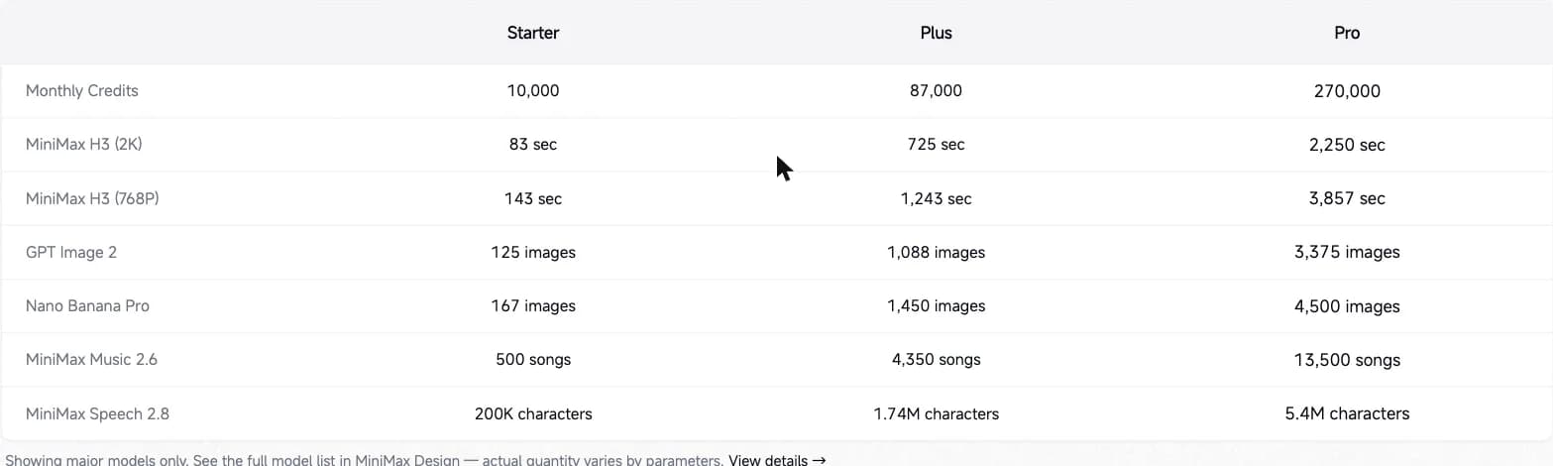Select the MiniMax Music 2.6 row label
The image size is (1553, 466).
91,359
